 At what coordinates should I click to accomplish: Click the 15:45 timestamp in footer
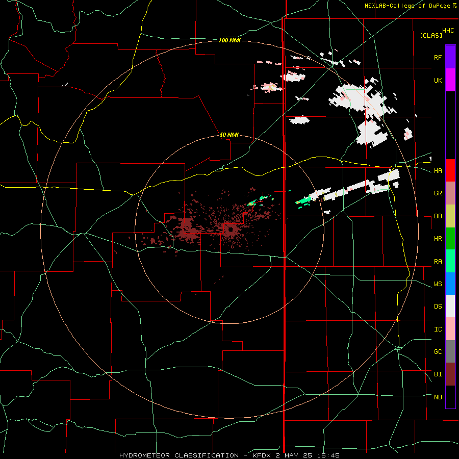click(x=327, y=455)
